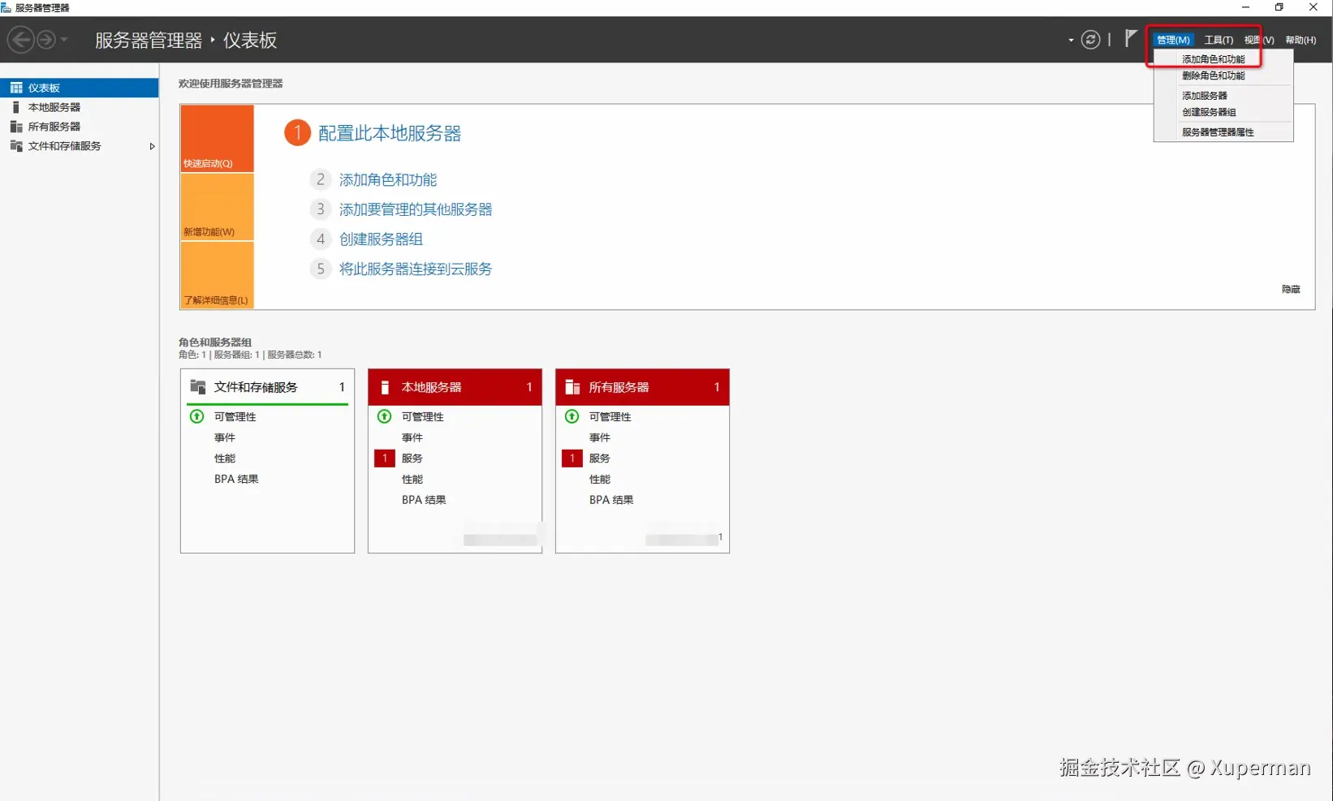The width and height of the screenshot is (1333, 801).
Task: Click the 添加要管理的其他服务器 link
Action: point(416,209)
